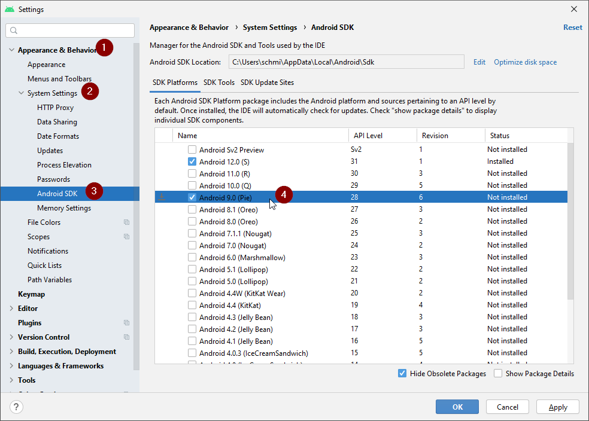This screenshot has height=421, width=589.
Task: Check the Android 4.4 (KitKat) checkbox
Action: [x=192, y=305]
